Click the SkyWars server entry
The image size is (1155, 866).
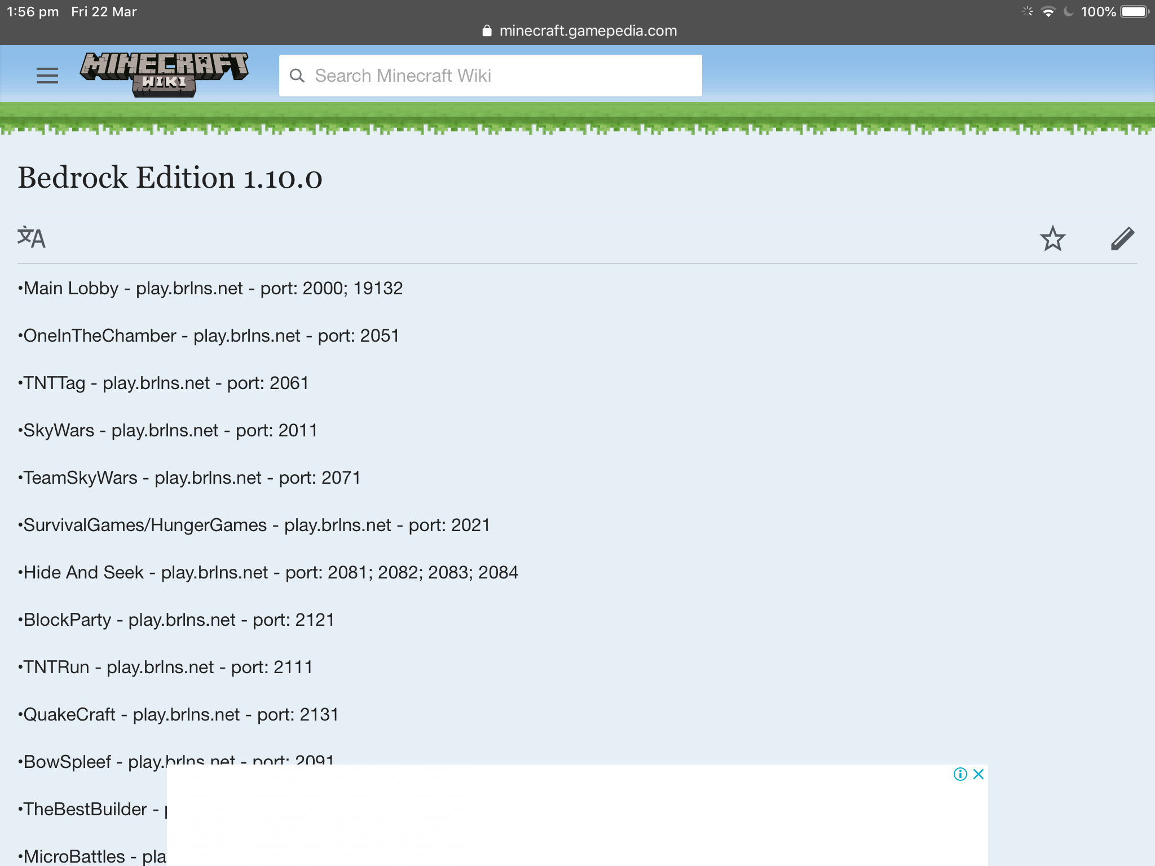tap(167, 430)
